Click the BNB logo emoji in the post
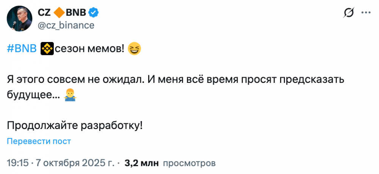Screen dimensions: 379x174 [46, 49]
